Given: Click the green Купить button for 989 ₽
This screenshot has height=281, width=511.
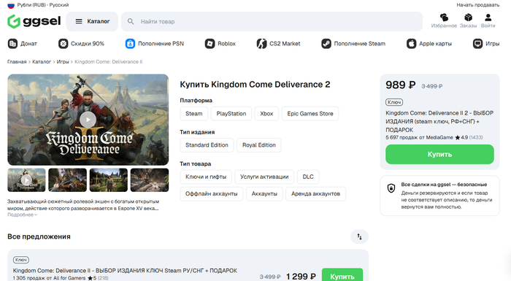Looking at the screenshot, I should pyautogui.click(x=439, y=154).
